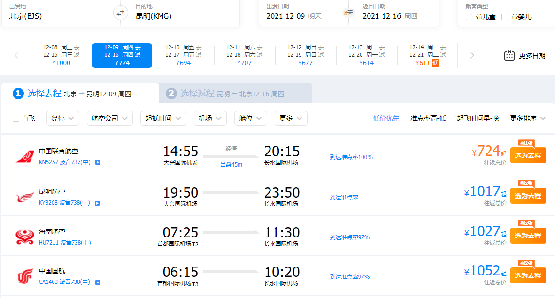This screenshot has height=298, width=555.
Task: Select the 12-10 周五 date option
Action: (183, 55)
